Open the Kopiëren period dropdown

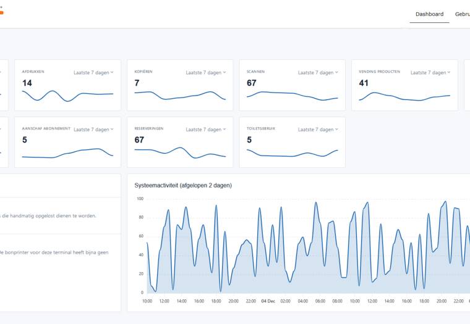[206, 73]
